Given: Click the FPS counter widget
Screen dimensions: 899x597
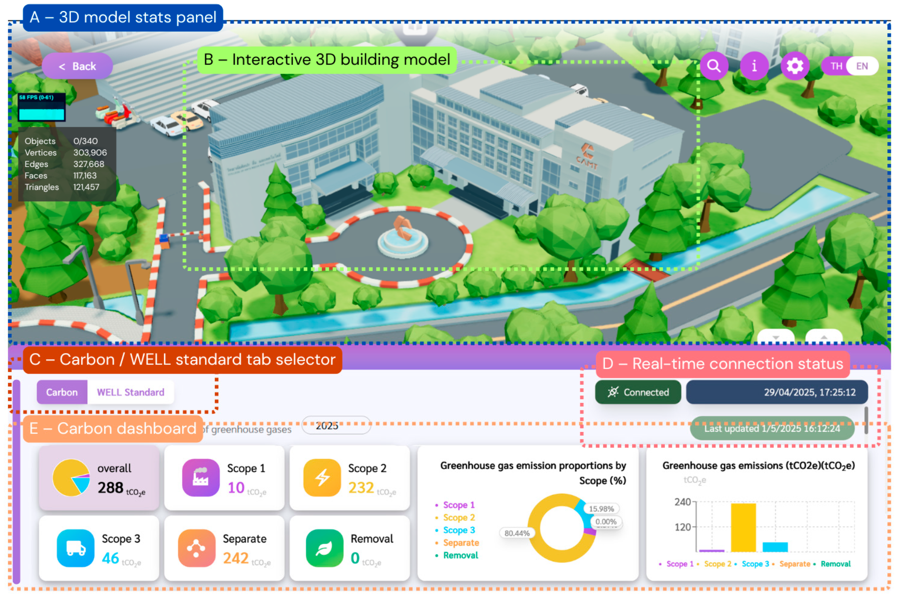Looking at the screenshot, I should point(42,107).
